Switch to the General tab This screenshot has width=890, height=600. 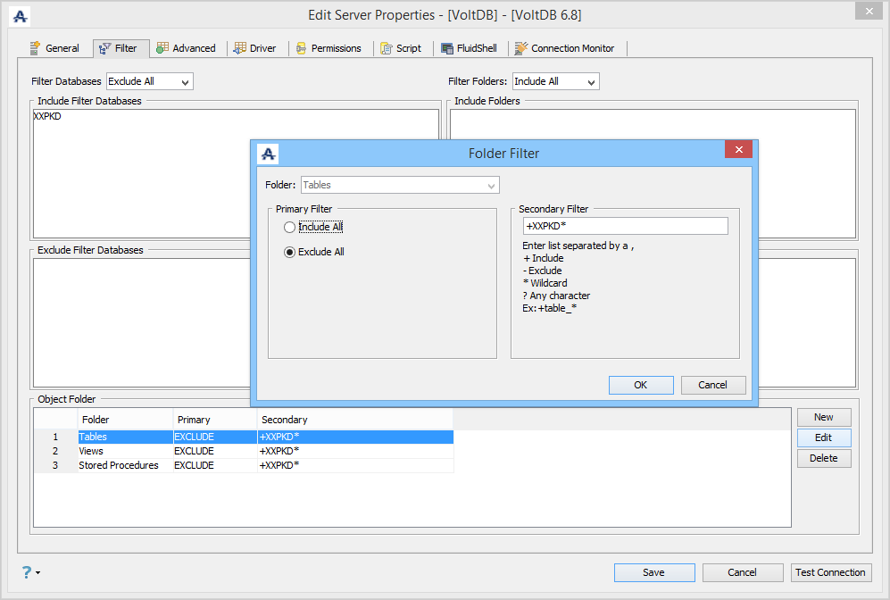pyautogui.click(x=54, y=48)
